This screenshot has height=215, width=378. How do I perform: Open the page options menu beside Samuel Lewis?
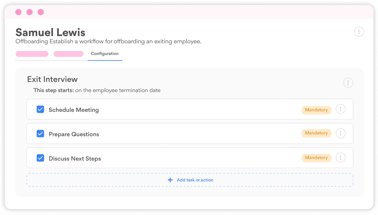359,31
